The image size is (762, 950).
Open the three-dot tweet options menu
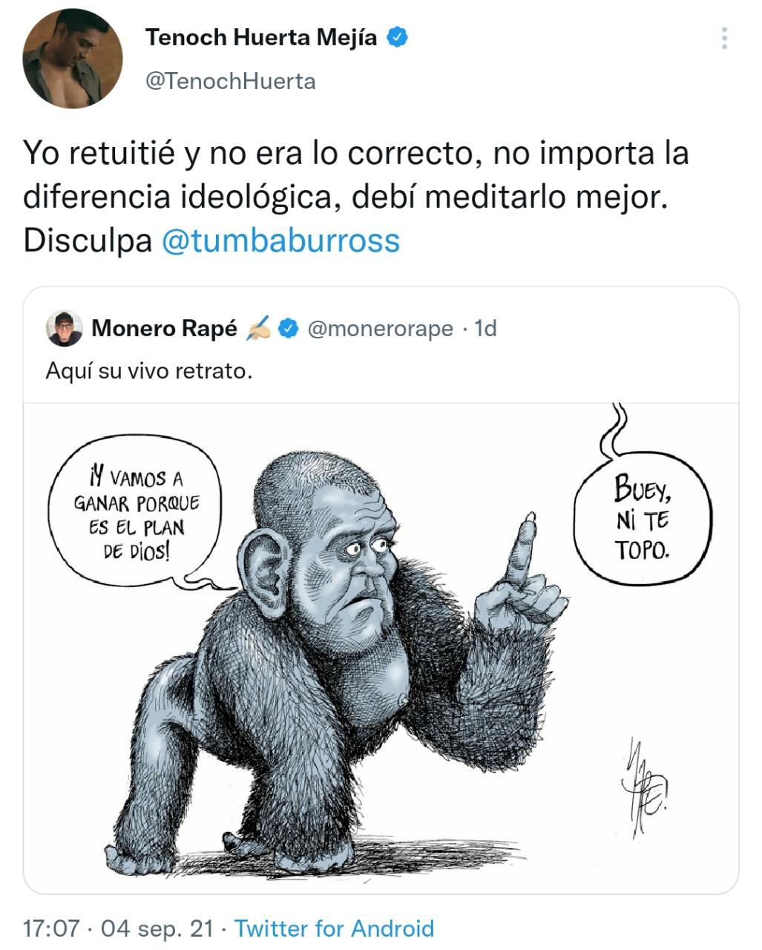click(724, 38)
